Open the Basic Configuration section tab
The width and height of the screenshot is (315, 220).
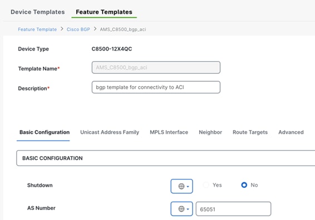45,132
